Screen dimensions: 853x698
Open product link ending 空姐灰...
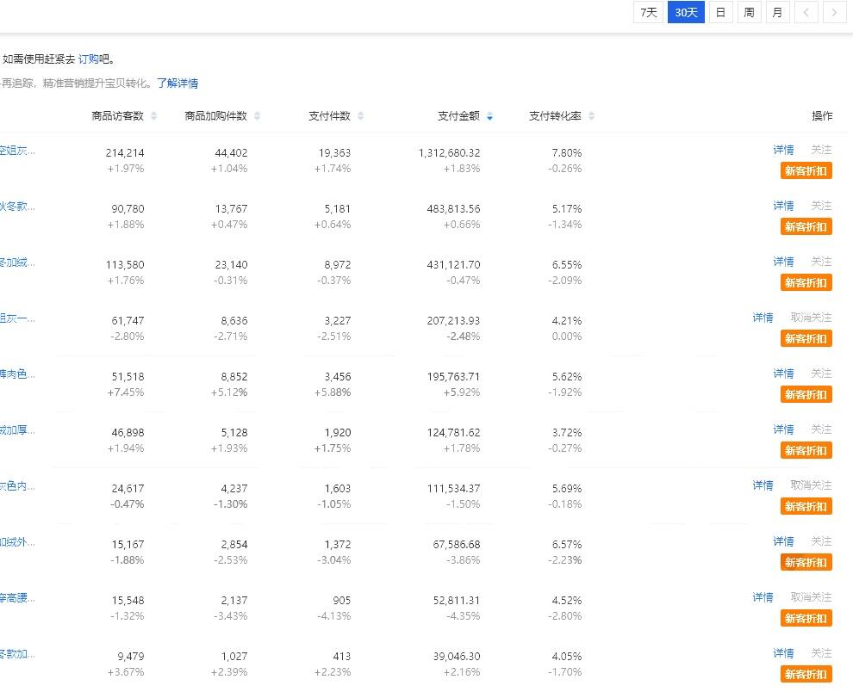17,151
